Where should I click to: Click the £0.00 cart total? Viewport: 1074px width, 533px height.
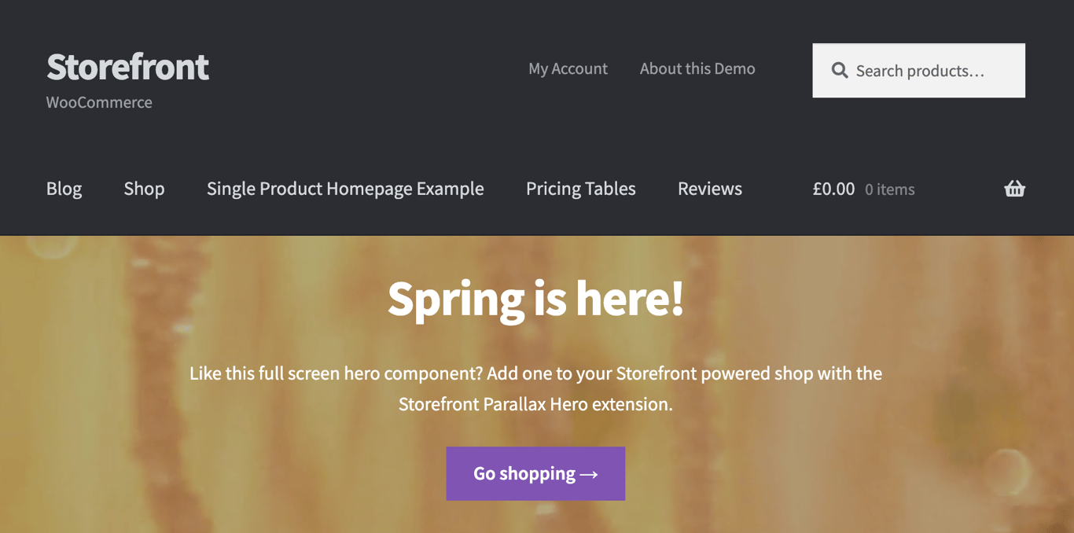(833, 189)
